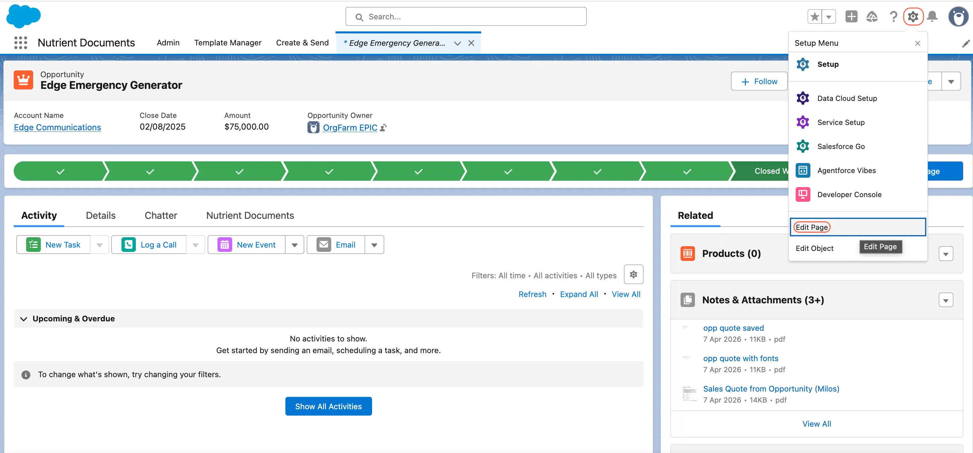This screenshot has height=453, width=973.
Task: Open the Notifications bell icon
Action: pos(932,17)
